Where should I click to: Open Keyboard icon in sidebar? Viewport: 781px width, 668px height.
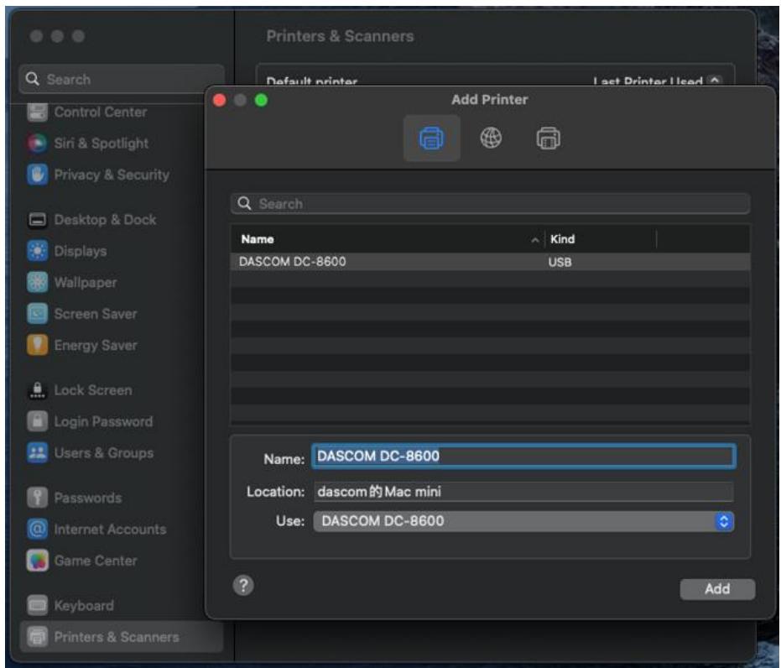click(37, 605)
